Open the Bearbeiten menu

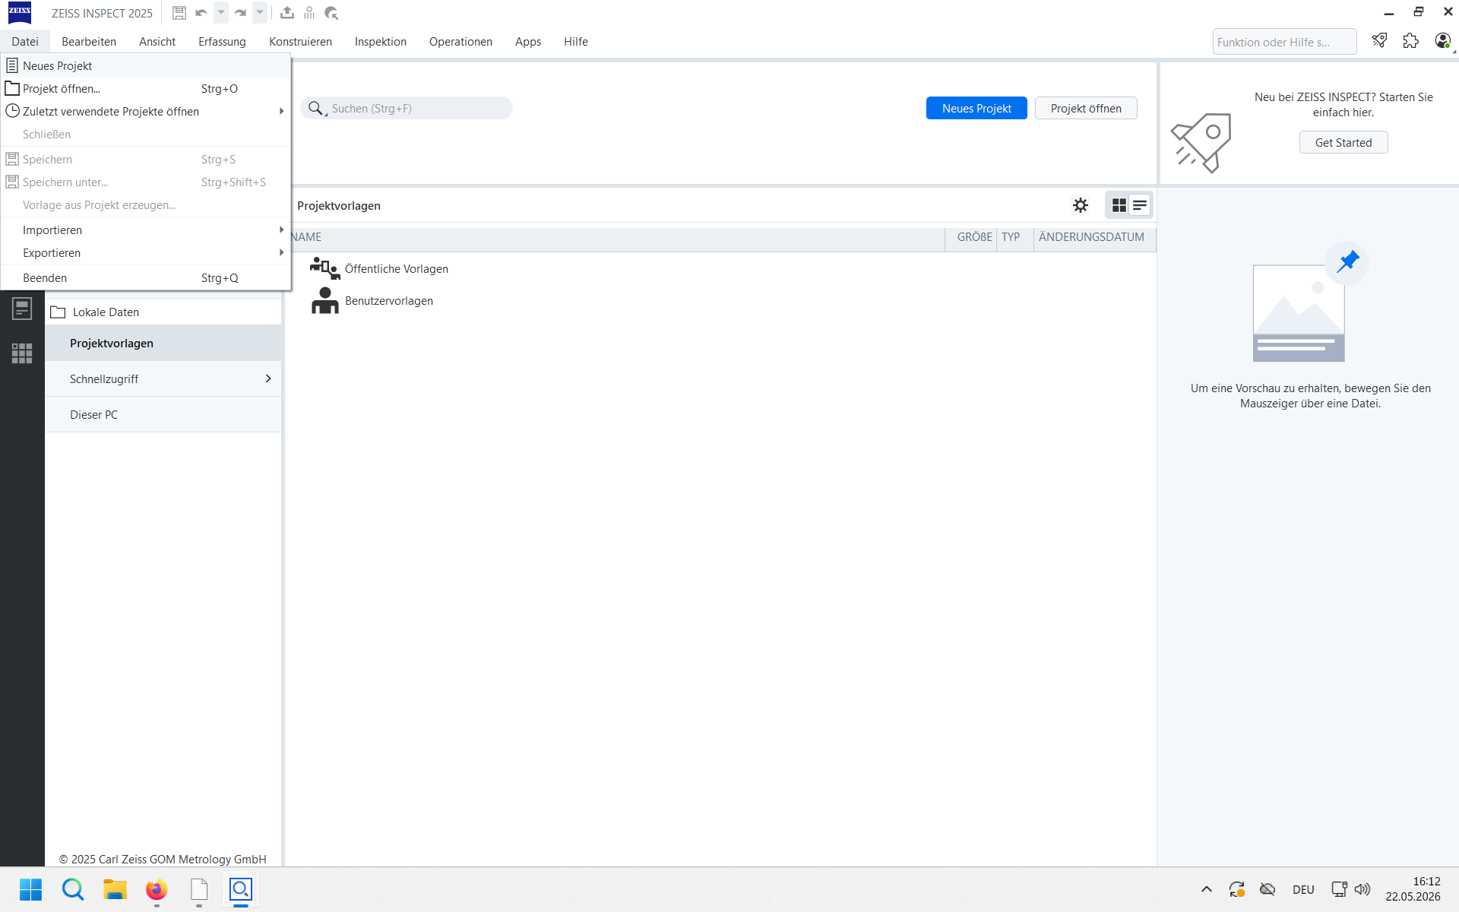[89, 42]
